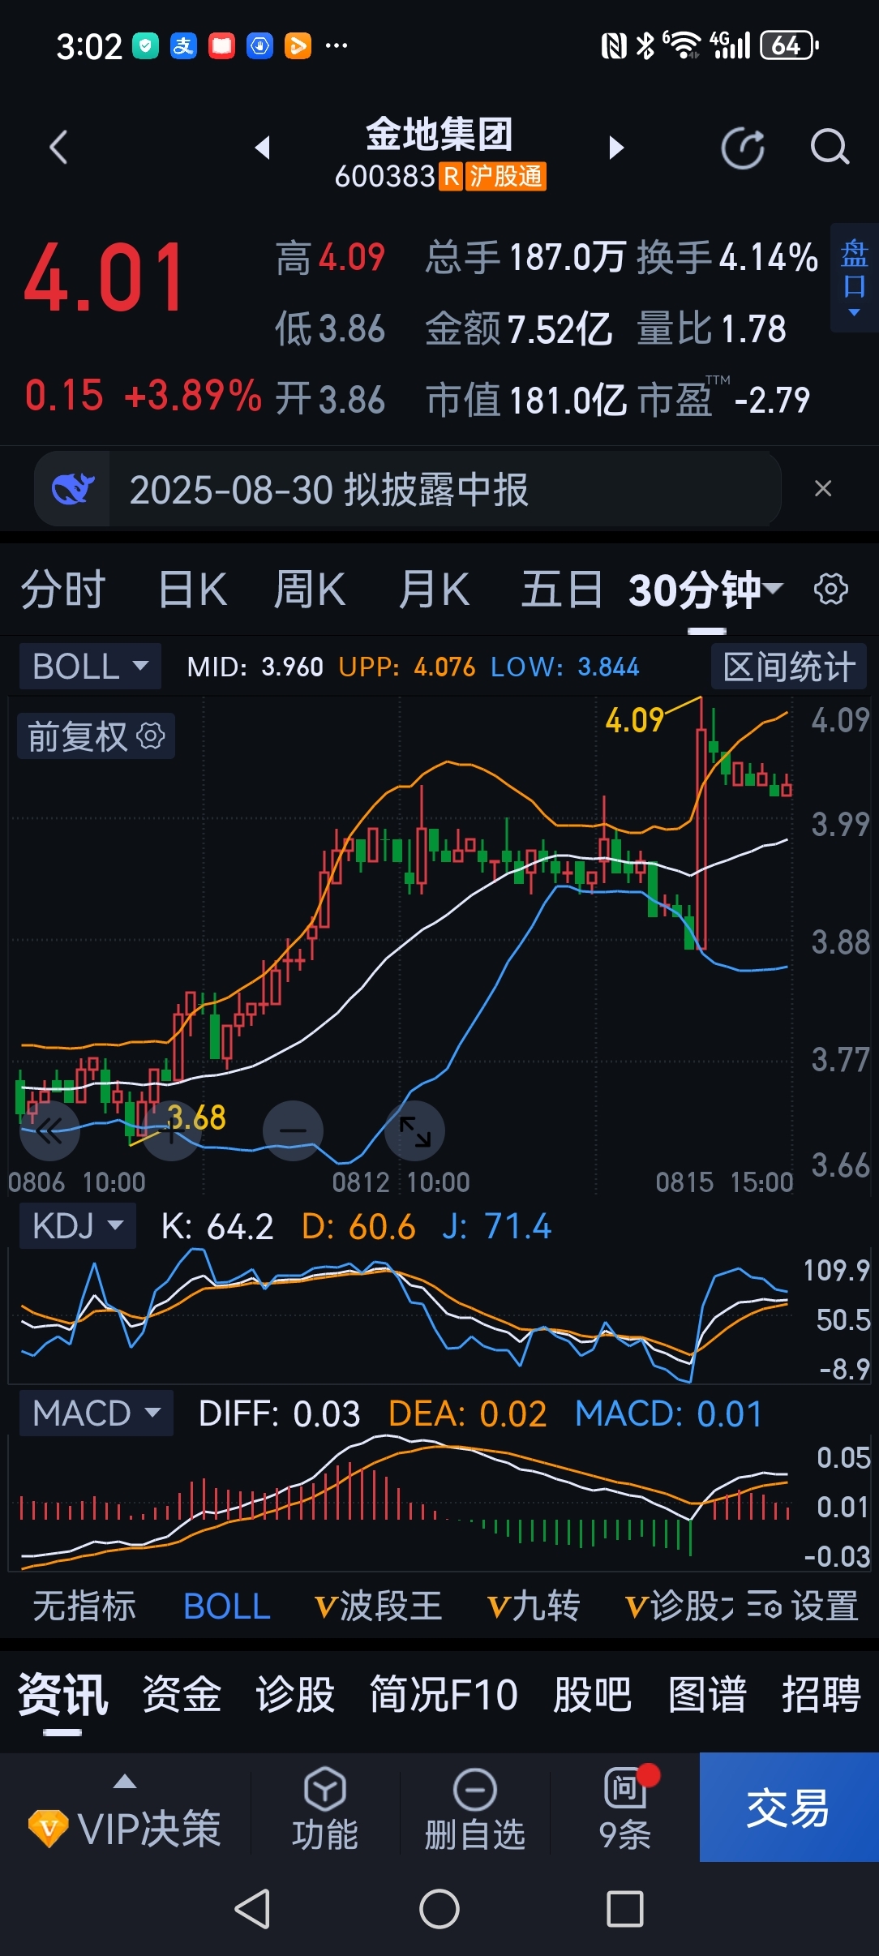The image size is (879, 1956).
Task: Select V波段王 overlay indicator
Action: (x=379, y=1606)
